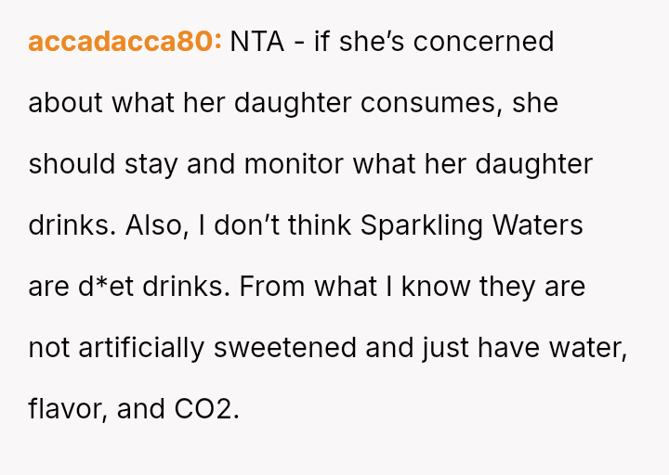This screenshot has width=669, height=475.
Task: Click the phrase Sparkling Waters
Action: 471,225
